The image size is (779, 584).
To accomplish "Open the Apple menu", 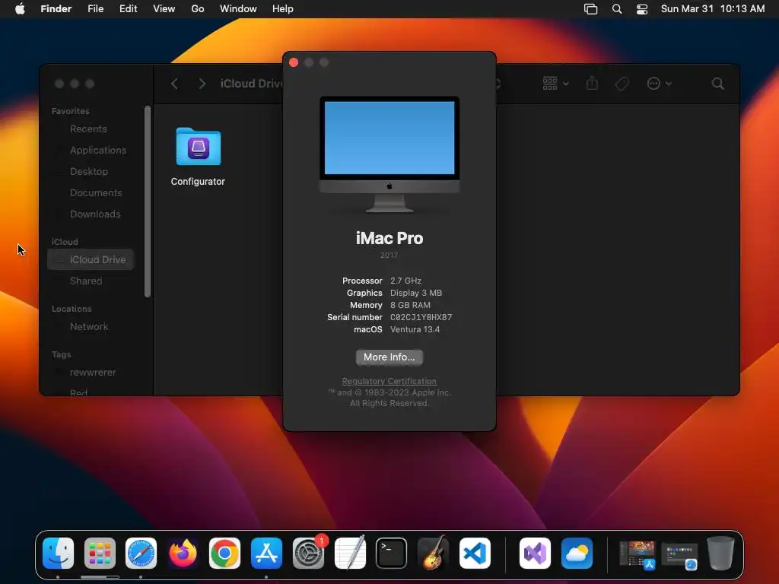I will (x=20, y=8).
